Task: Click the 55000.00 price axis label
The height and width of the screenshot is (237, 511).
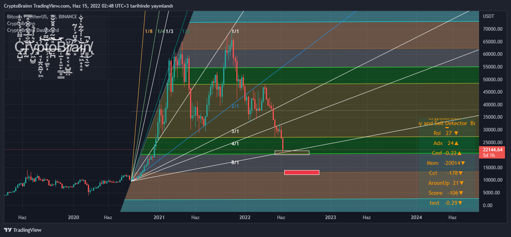Action: click(493, 67)
